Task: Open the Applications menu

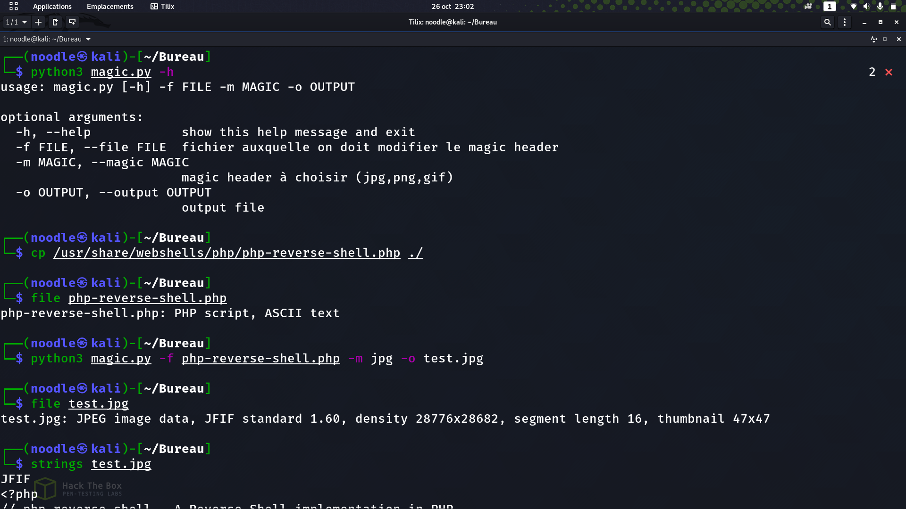Action: point(52,6)
